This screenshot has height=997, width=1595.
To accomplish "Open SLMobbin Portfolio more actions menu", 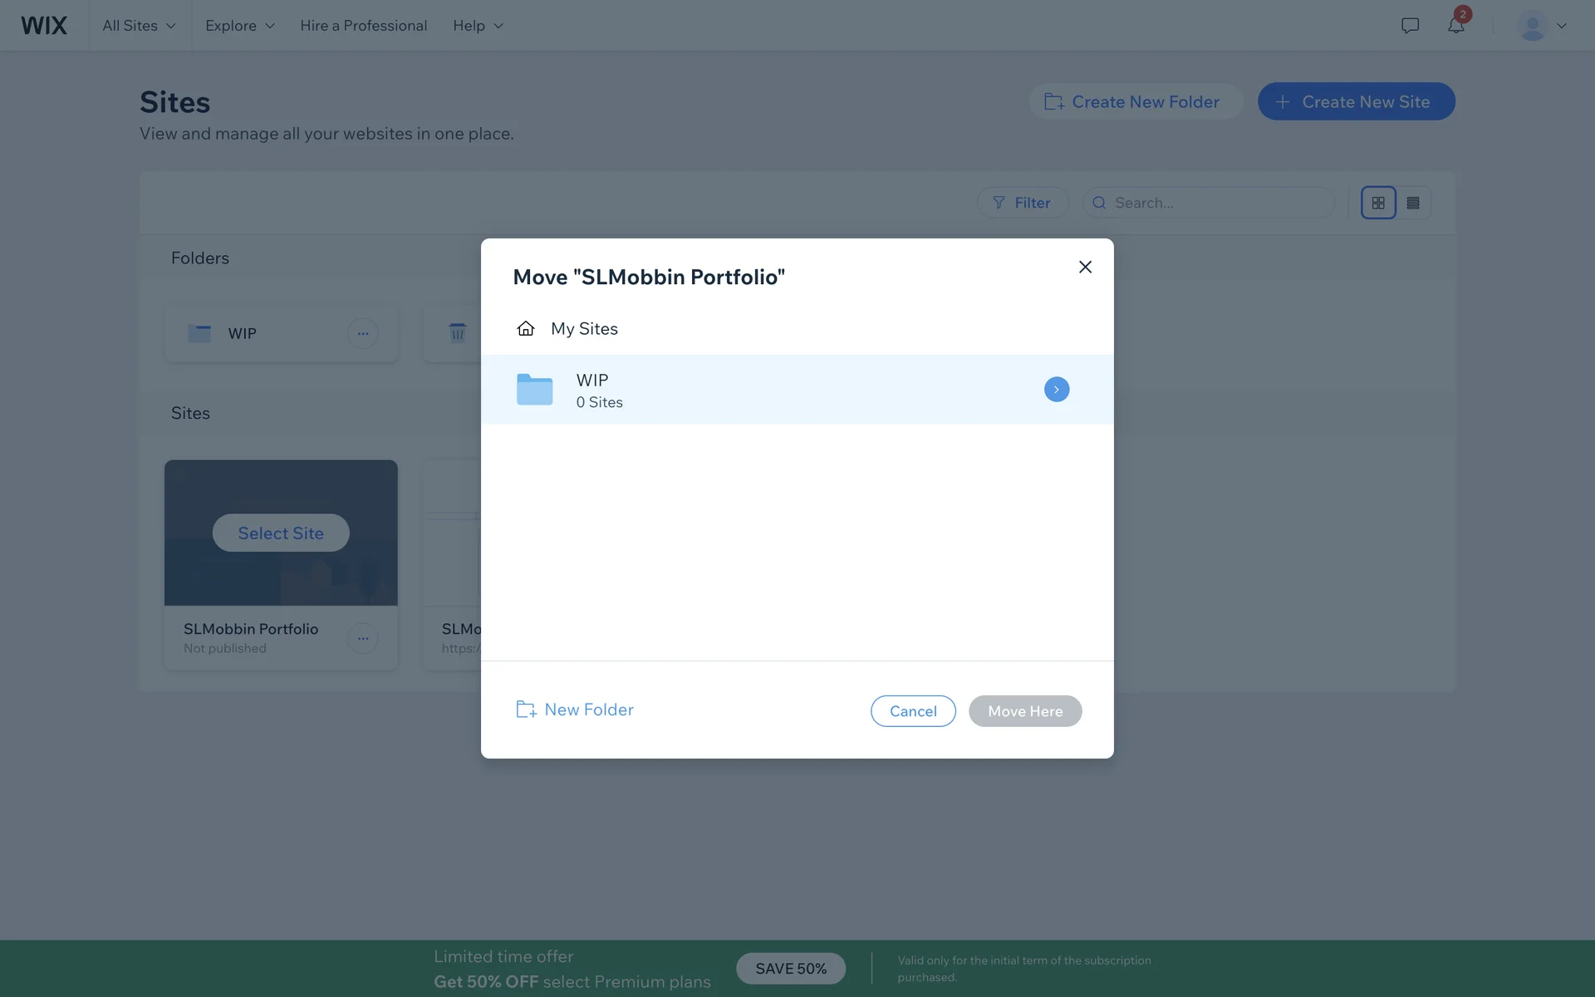I will tap(363, 638).
